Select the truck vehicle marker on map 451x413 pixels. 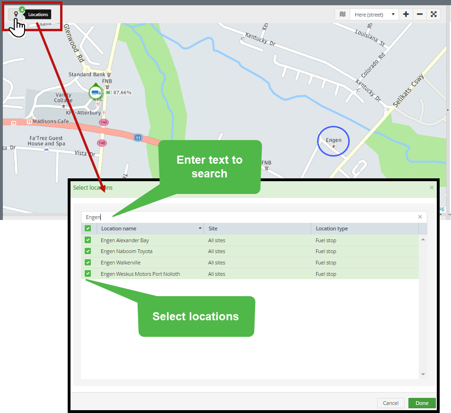(x=96, y=92)
